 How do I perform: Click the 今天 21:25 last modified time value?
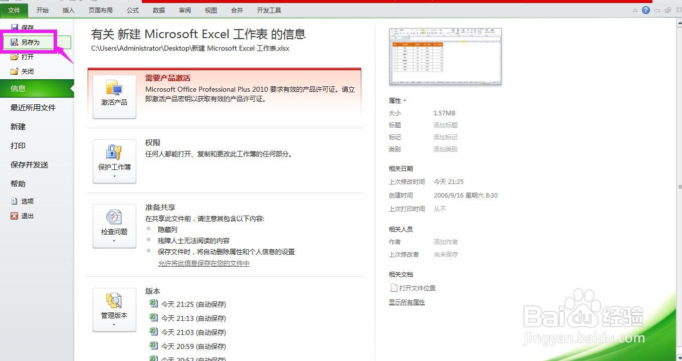pos(448,182)
